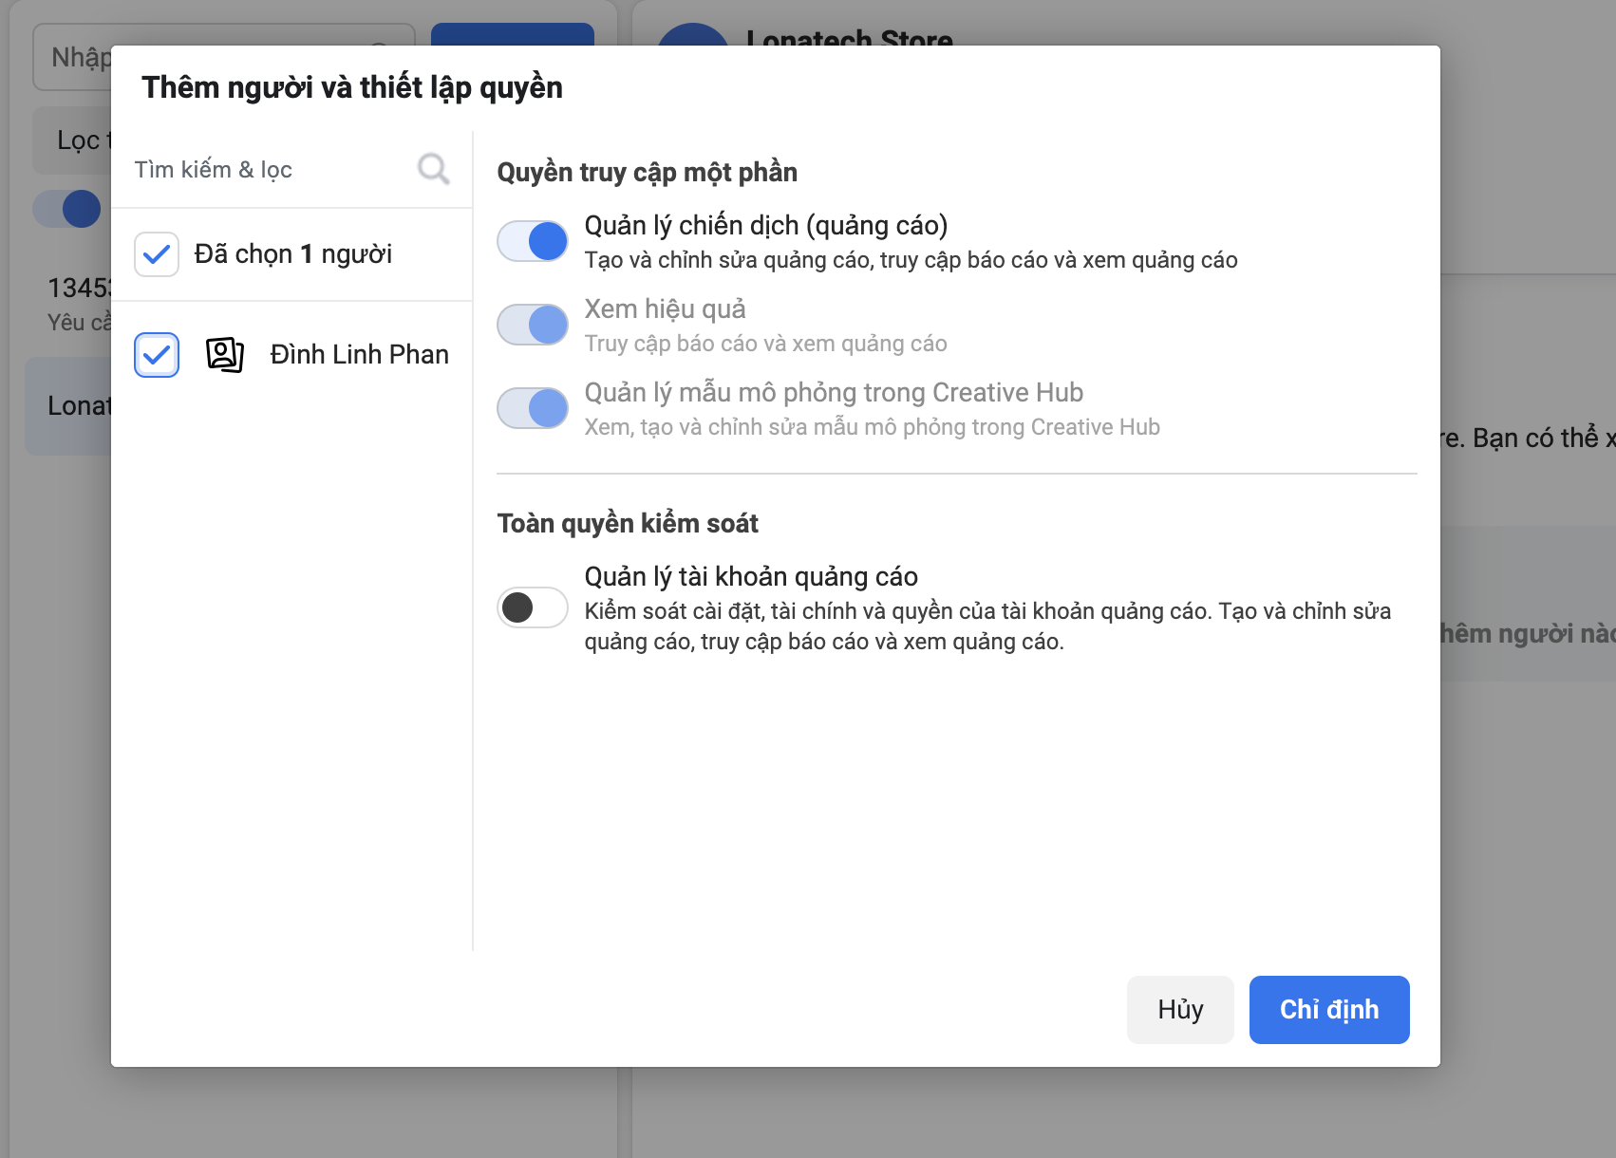Click the 'Xem hiệu quả' label text
The height and width of the screenshot is (1158, 1616).
pyautogui.click(x=665, y=308)
